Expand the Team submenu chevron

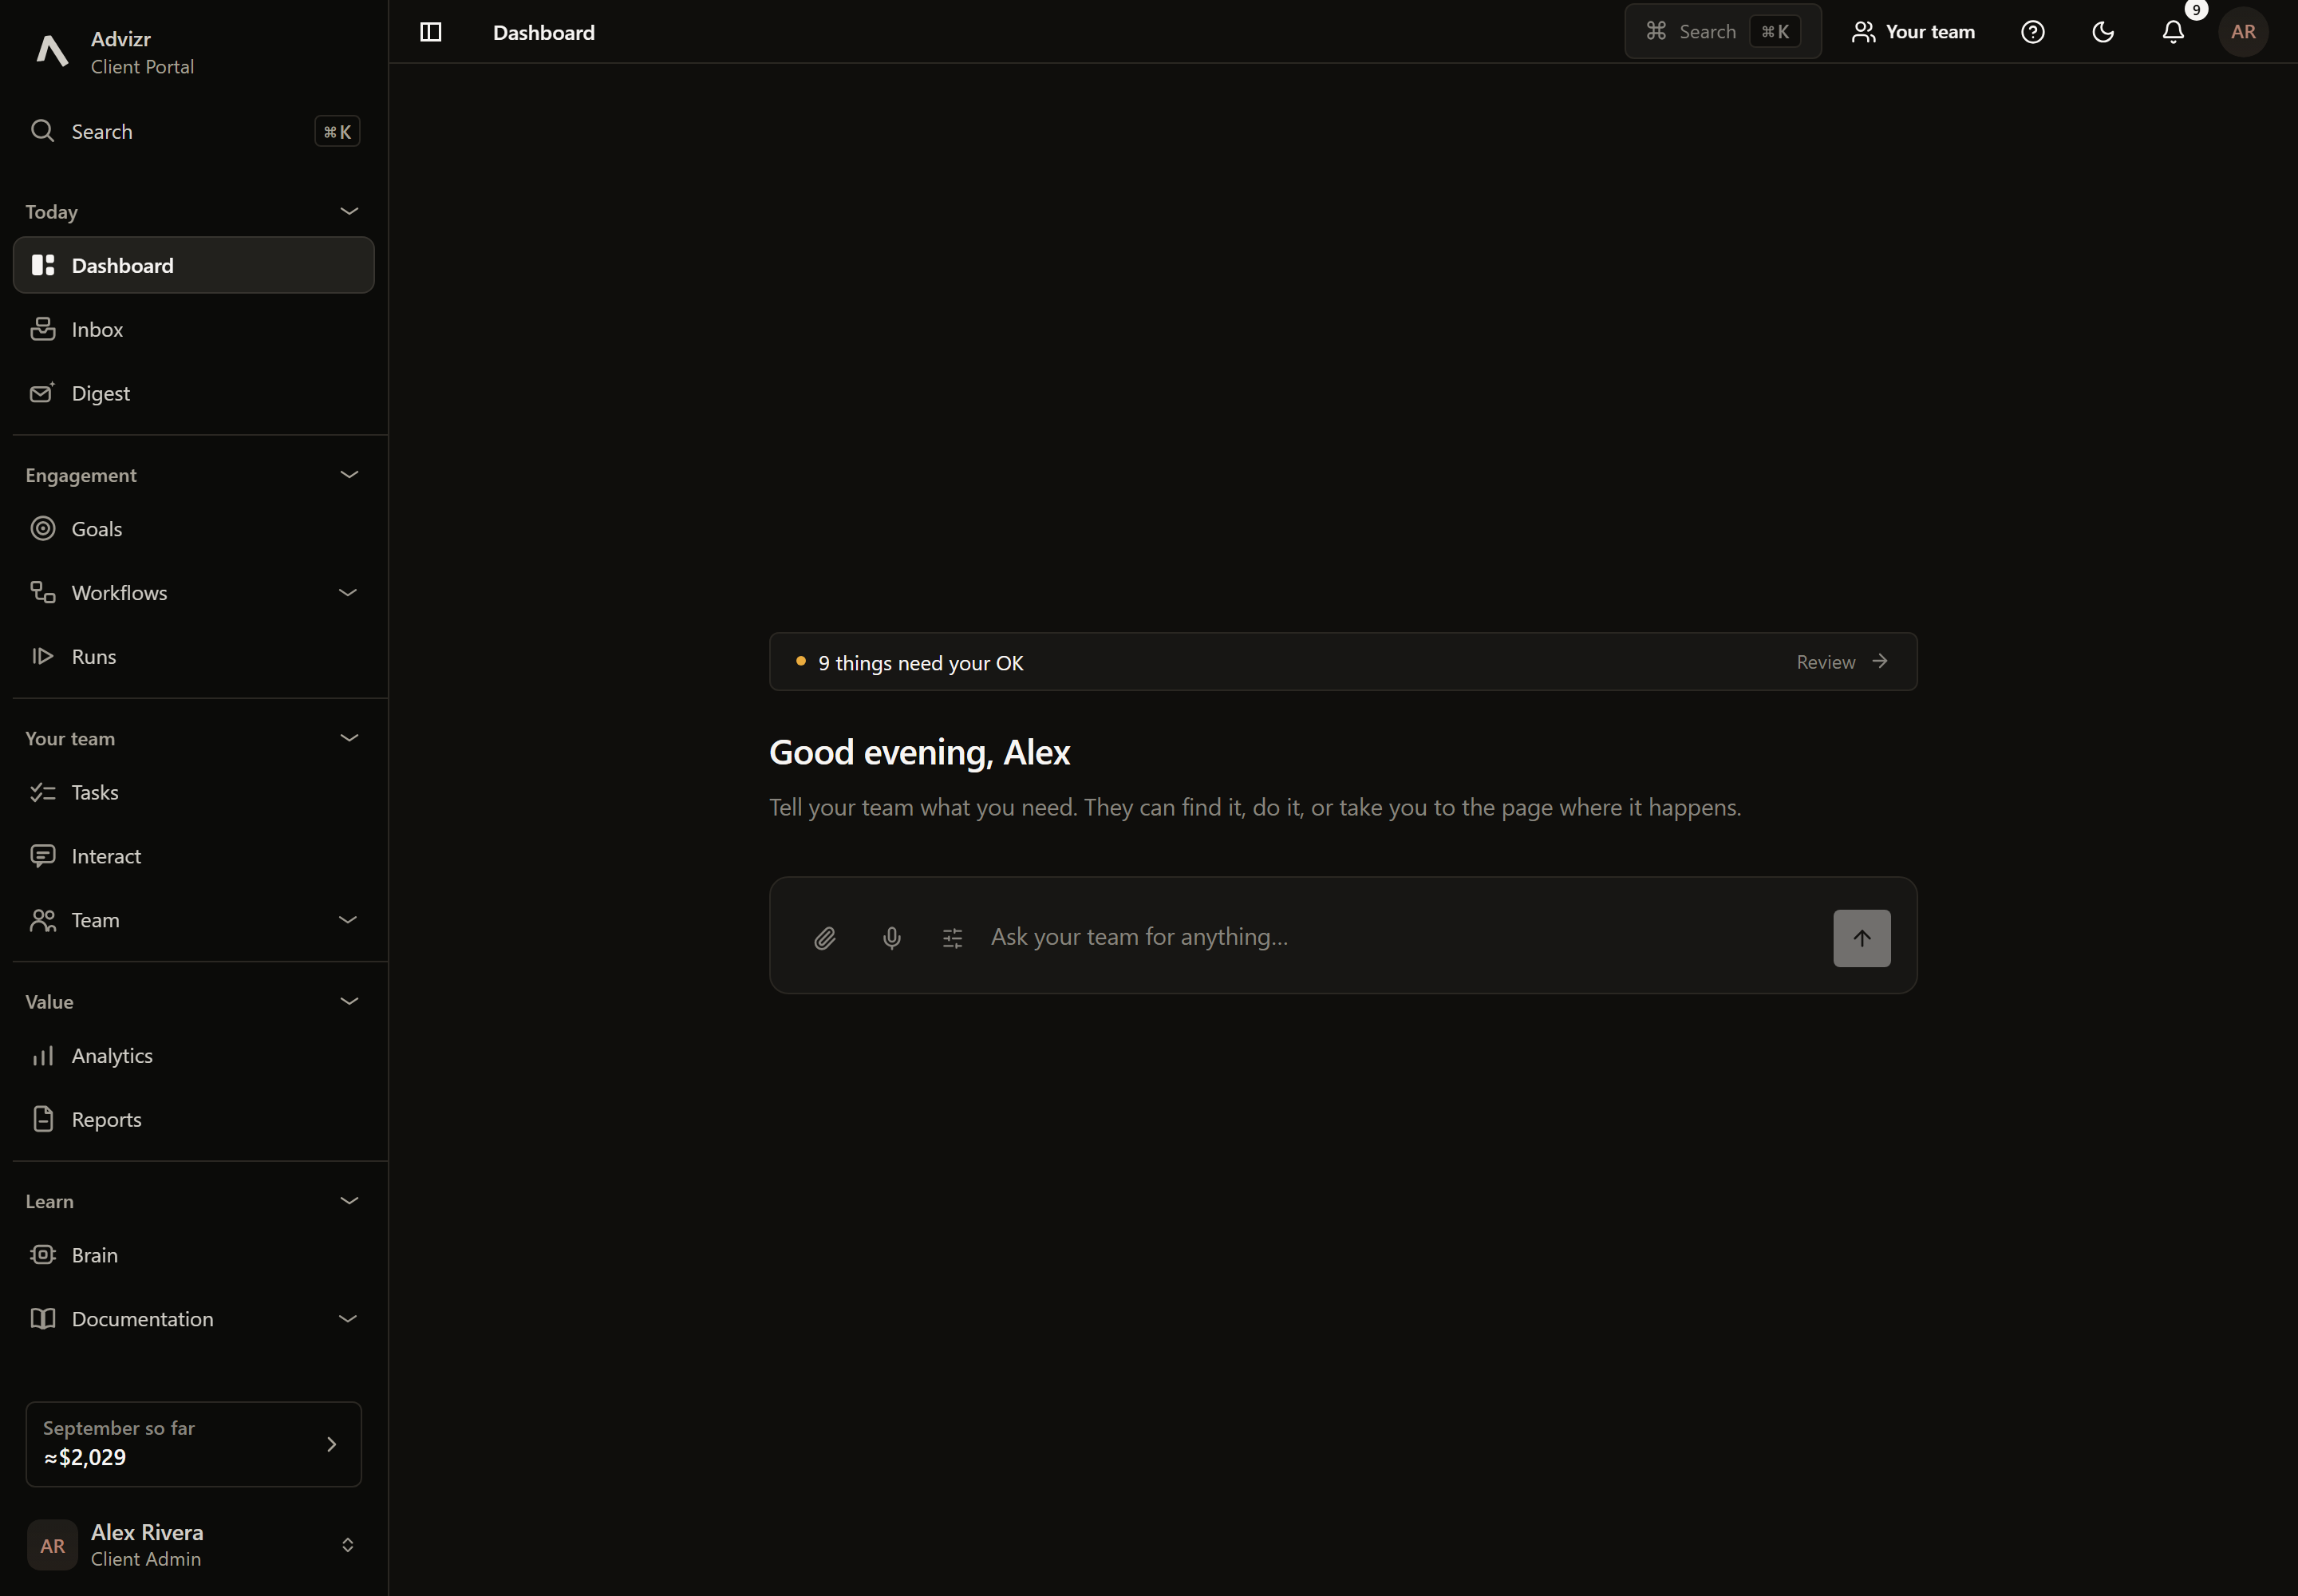[x=348, y=920]
